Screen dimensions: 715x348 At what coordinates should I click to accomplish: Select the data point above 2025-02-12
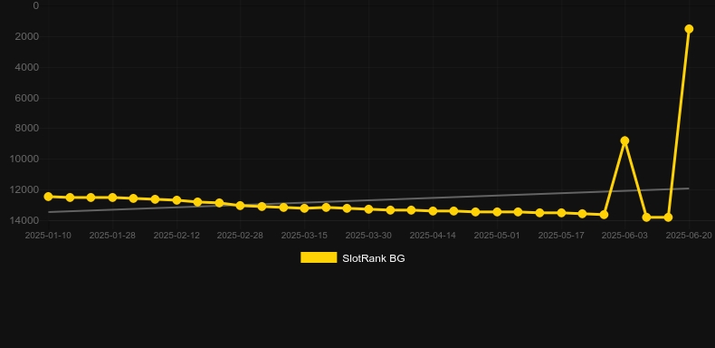[176, 200]
